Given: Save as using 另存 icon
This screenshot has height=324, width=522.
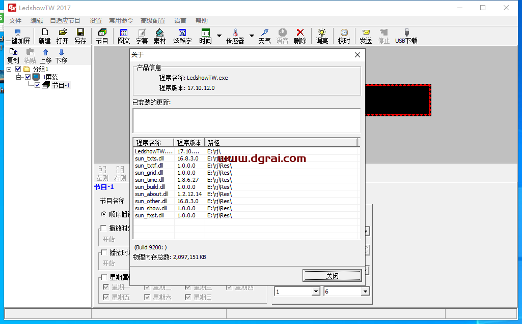Looking at the screenshot, I should [80, 36].
